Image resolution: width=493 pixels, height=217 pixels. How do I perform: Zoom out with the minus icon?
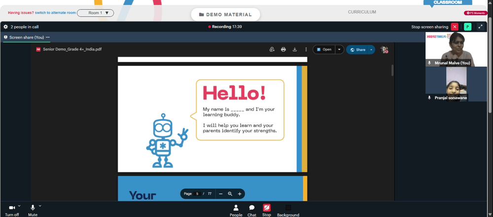[220, 194]
